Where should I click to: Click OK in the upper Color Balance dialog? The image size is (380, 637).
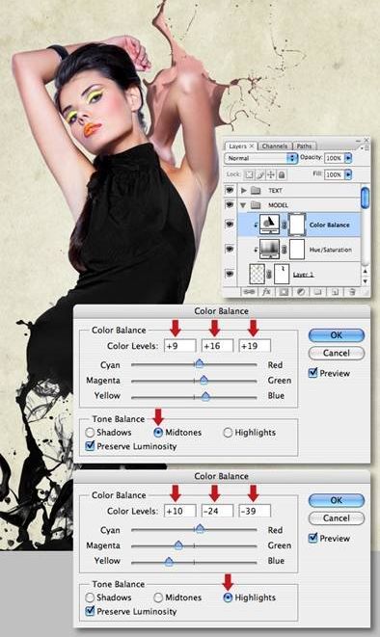(x=336, y=335)
